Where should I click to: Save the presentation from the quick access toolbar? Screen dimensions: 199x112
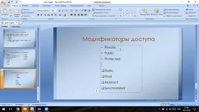click(9, 2)
